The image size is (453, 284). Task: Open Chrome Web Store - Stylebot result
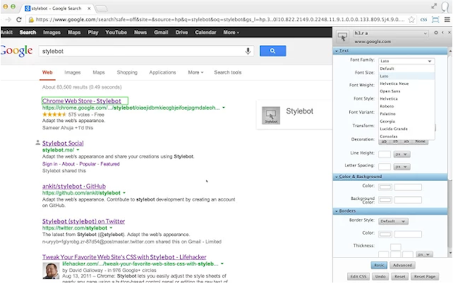[x=81, y=101]
